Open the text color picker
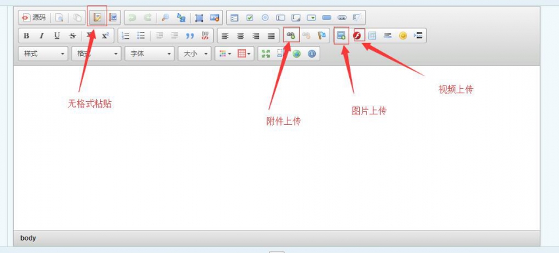The image size is (559, 253). pyautogui.click(x=225, y=54)
